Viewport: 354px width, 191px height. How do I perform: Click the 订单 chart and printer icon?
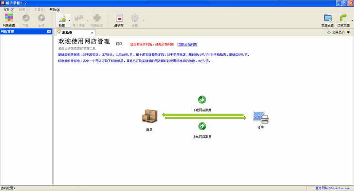click(x=261, y=117)
